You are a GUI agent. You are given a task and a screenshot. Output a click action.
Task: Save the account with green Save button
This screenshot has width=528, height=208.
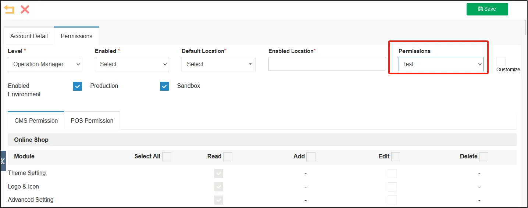pos(487,9)
